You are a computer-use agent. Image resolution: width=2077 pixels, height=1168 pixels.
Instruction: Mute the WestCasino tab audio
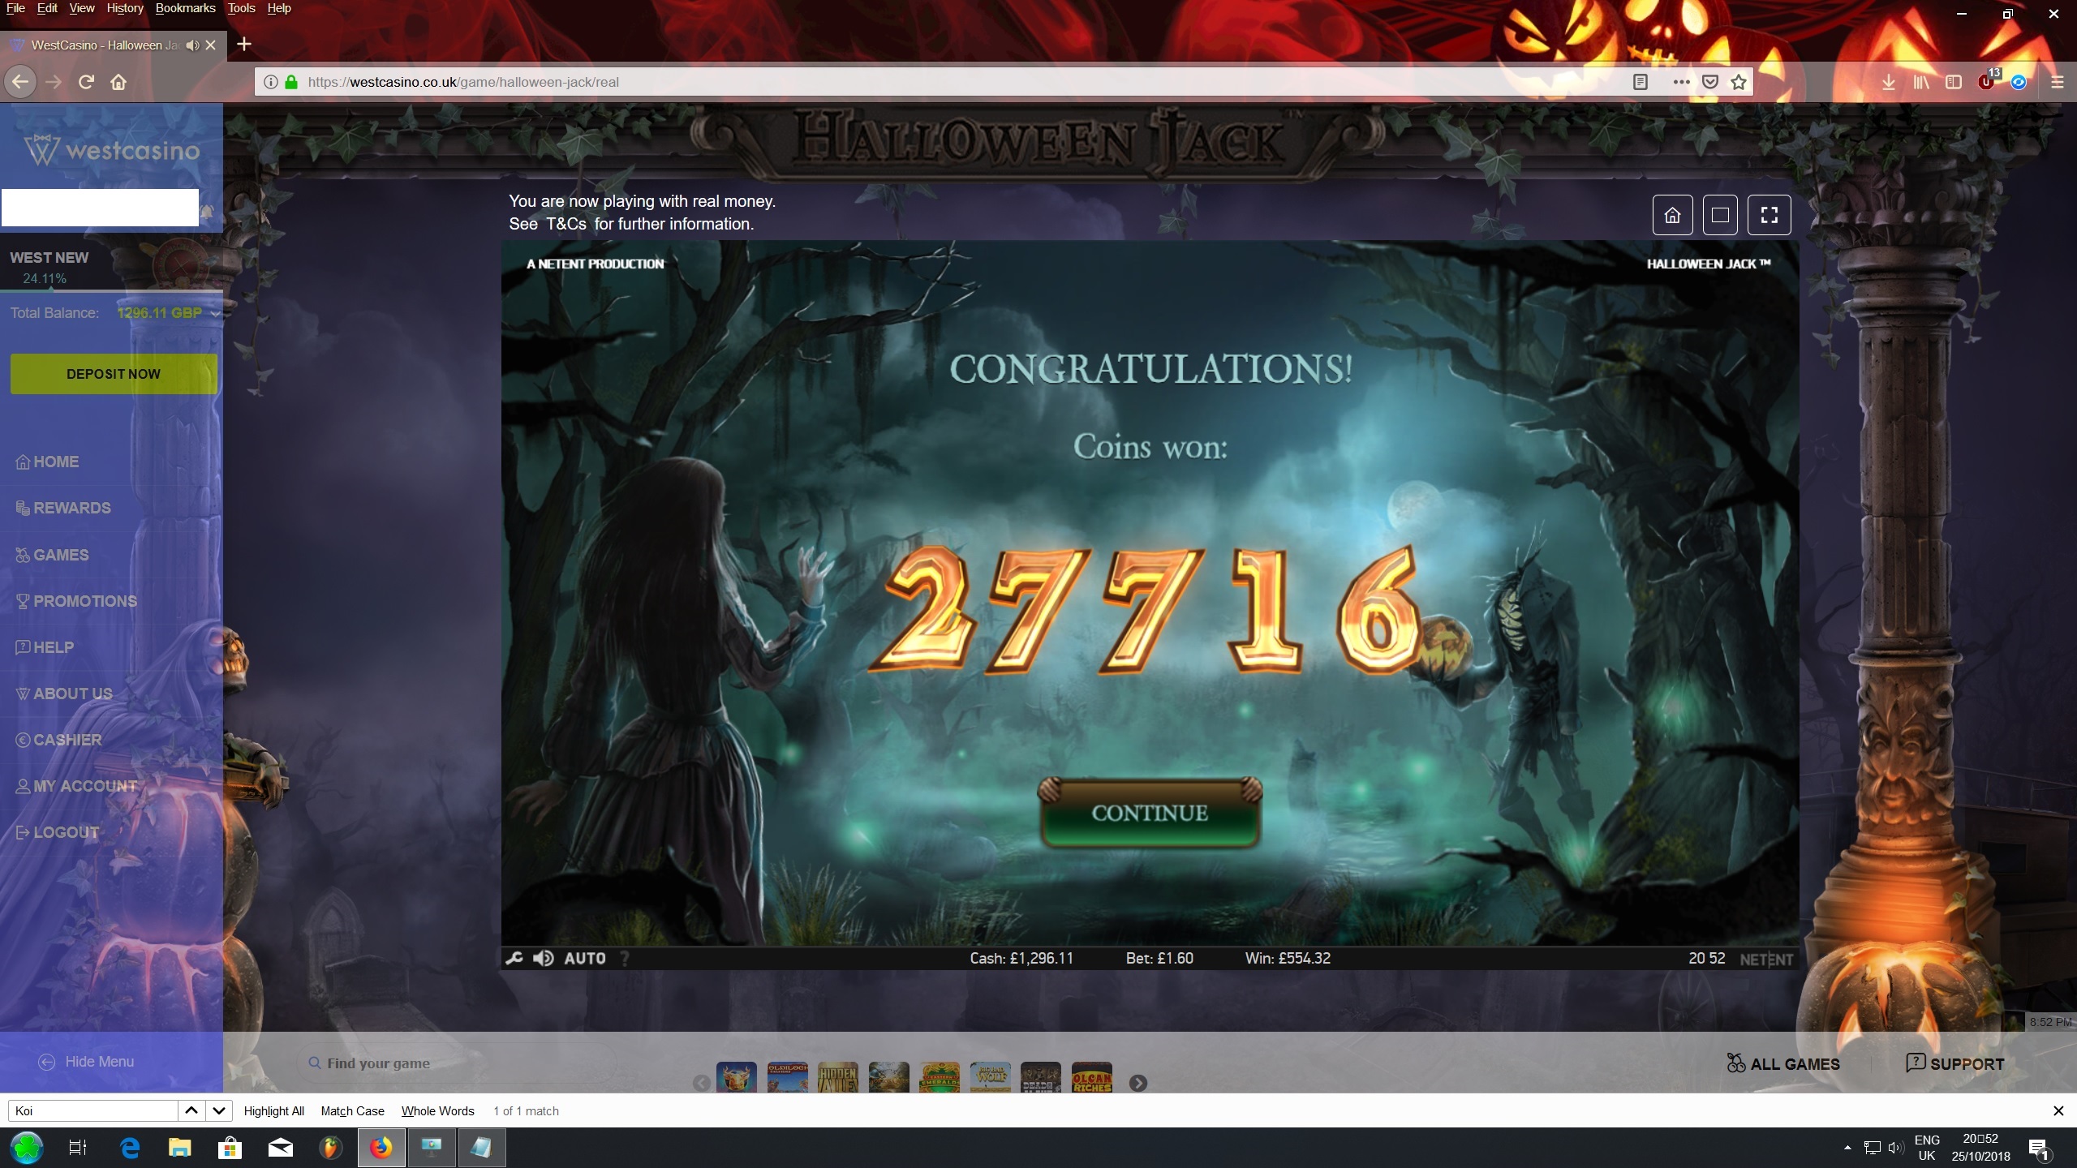pyautogui.click(x=192, y=45)
